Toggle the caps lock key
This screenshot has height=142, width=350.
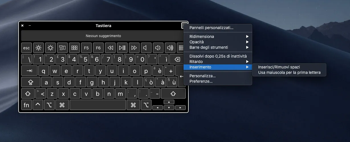[30, 82]
